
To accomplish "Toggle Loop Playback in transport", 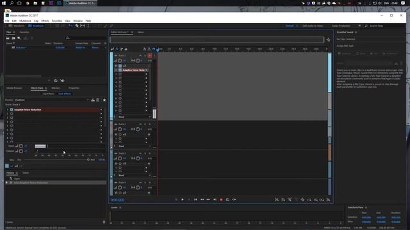I will (227, 200).
